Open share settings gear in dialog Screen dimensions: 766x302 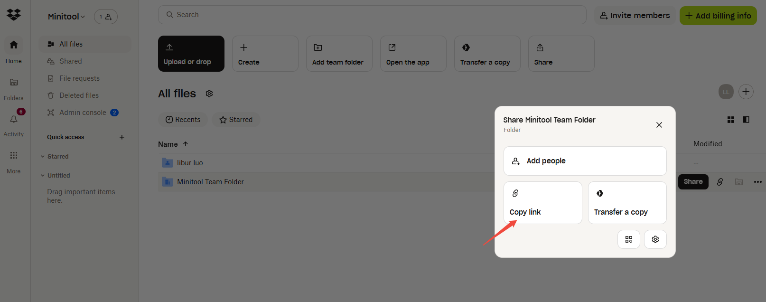coord(655,239)
